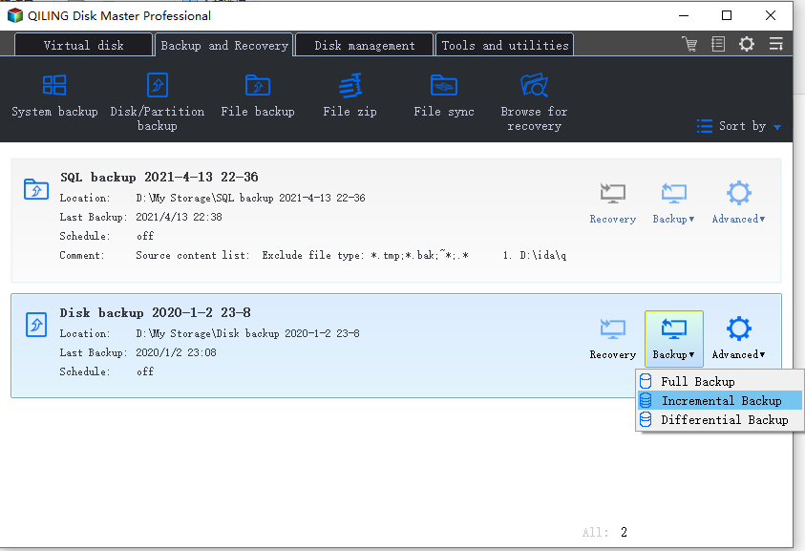Click the SQL backup comment text

[351, 255]
